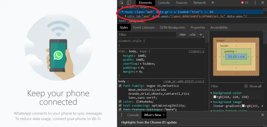267x127 pixels.
Task: Click the #4a4a4a color swatch
Action: pyautogui.click(x=138, y=102)
